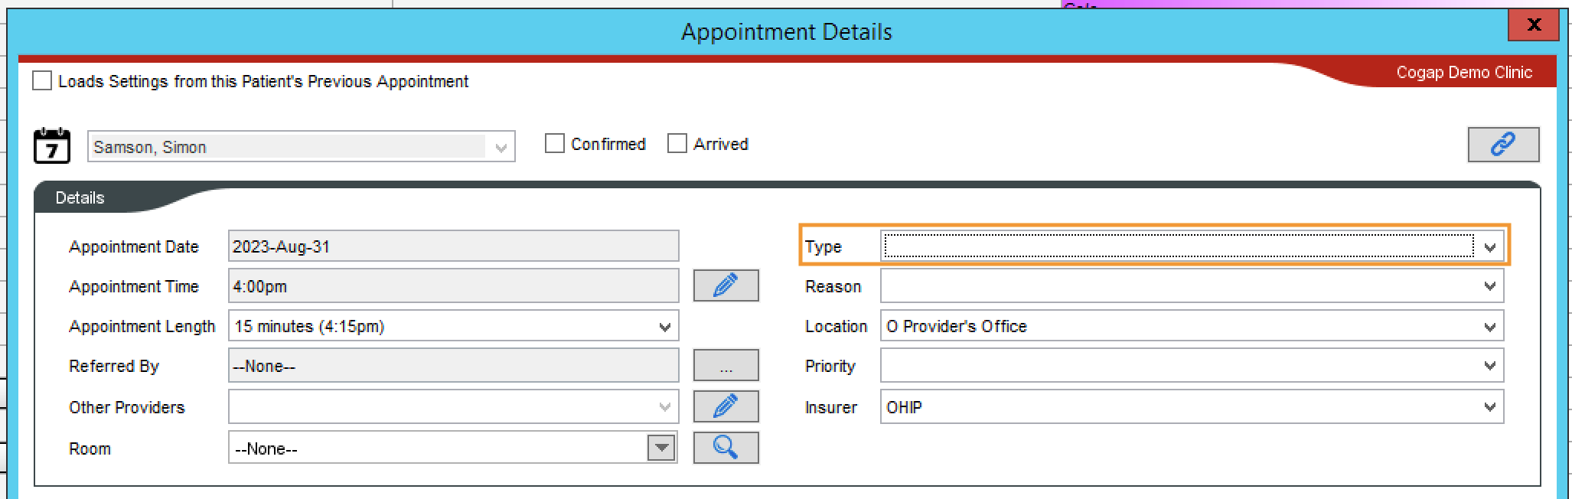The image size is (1572, 499).
Task: Search rooms with magnifying glass icon
Action: click(x=726, y=448)
